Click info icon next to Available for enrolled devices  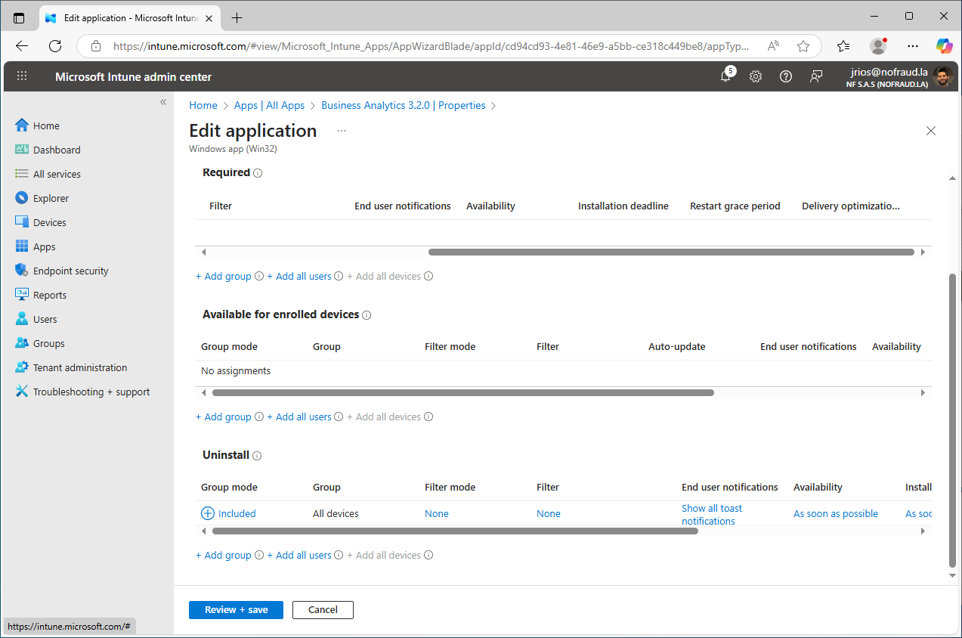(x=367, y=315)
